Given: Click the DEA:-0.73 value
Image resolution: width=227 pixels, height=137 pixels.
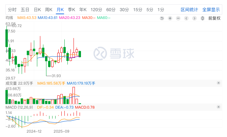Looking at the screenshot, I should 64,107.
